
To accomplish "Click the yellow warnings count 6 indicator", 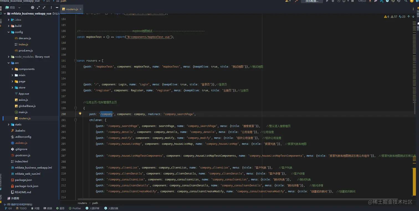I will [387, 17].
